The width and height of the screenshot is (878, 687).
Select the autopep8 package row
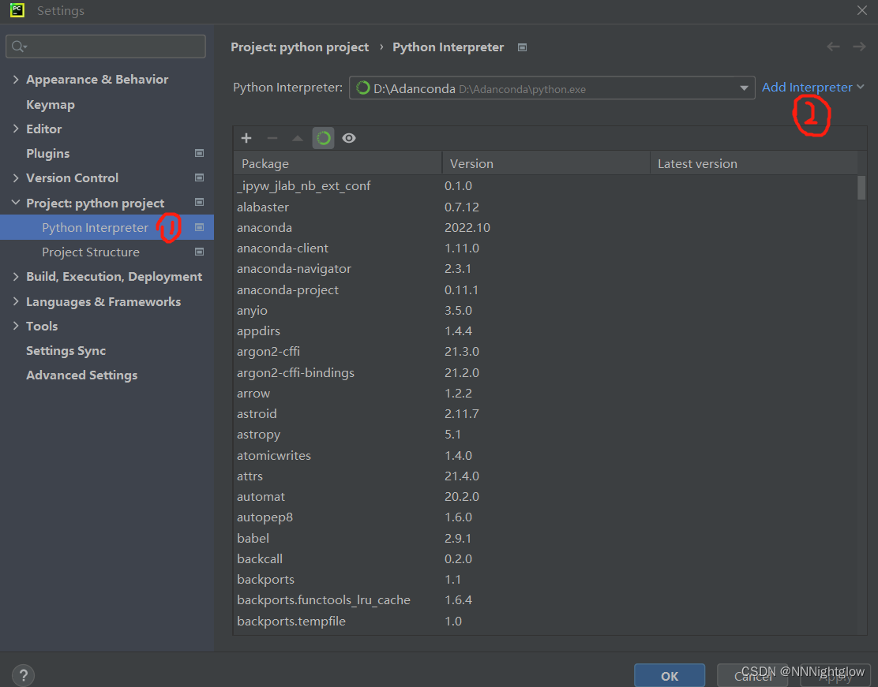click(x=546, y=517)
